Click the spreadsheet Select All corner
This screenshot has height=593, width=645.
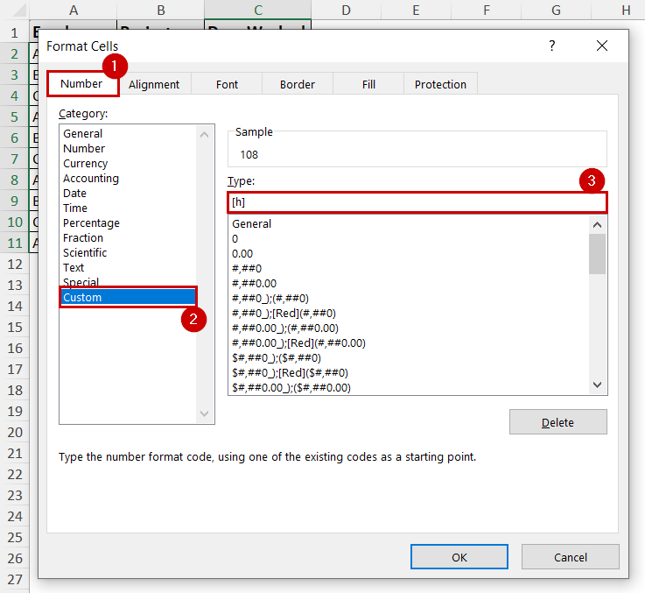pos(17,10)
